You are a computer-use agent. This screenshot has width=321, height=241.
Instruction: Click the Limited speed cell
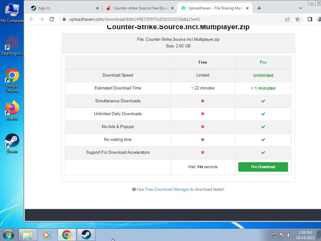[x=203, y=75]
